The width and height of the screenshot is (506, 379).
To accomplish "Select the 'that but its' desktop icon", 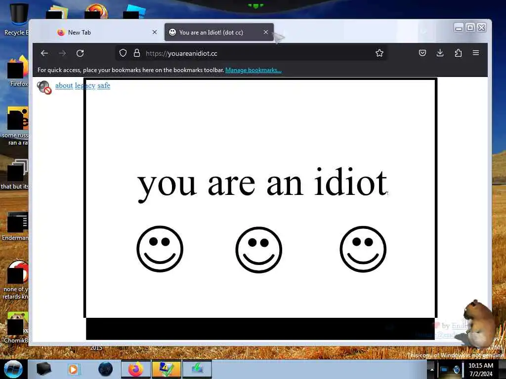I will 15,174.
